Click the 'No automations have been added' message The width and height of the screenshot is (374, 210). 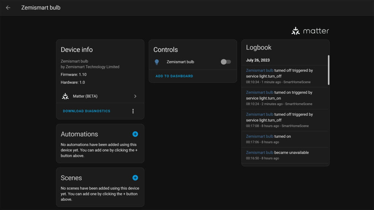pos(99,150)
